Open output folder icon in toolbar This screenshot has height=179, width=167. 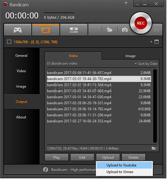click(x=110, y=30)
